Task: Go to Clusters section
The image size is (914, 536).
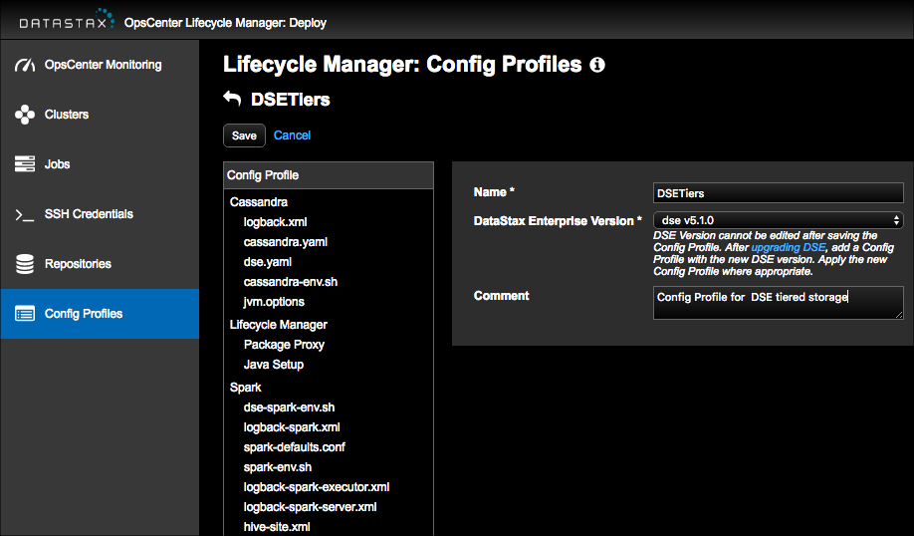Action: click(x=100, y=115)
